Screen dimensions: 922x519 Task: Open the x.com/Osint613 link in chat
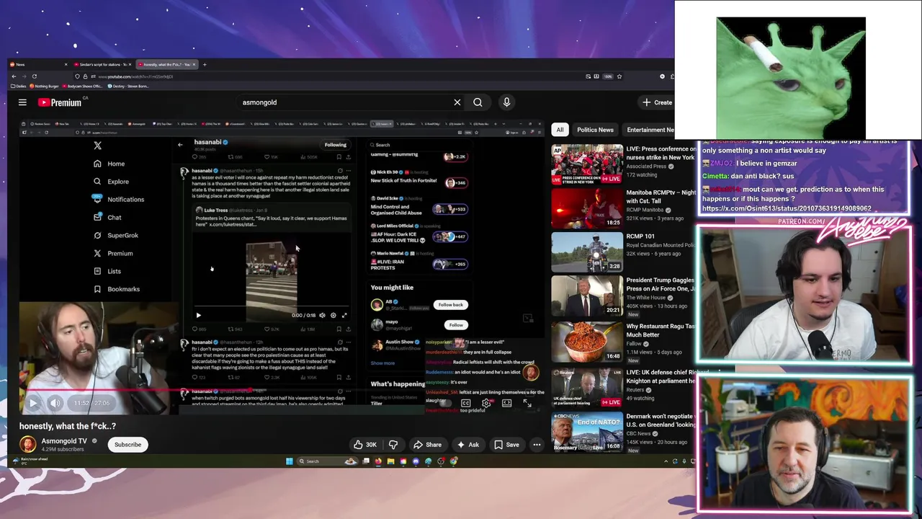pyautogui.click(x=787, y=208)
